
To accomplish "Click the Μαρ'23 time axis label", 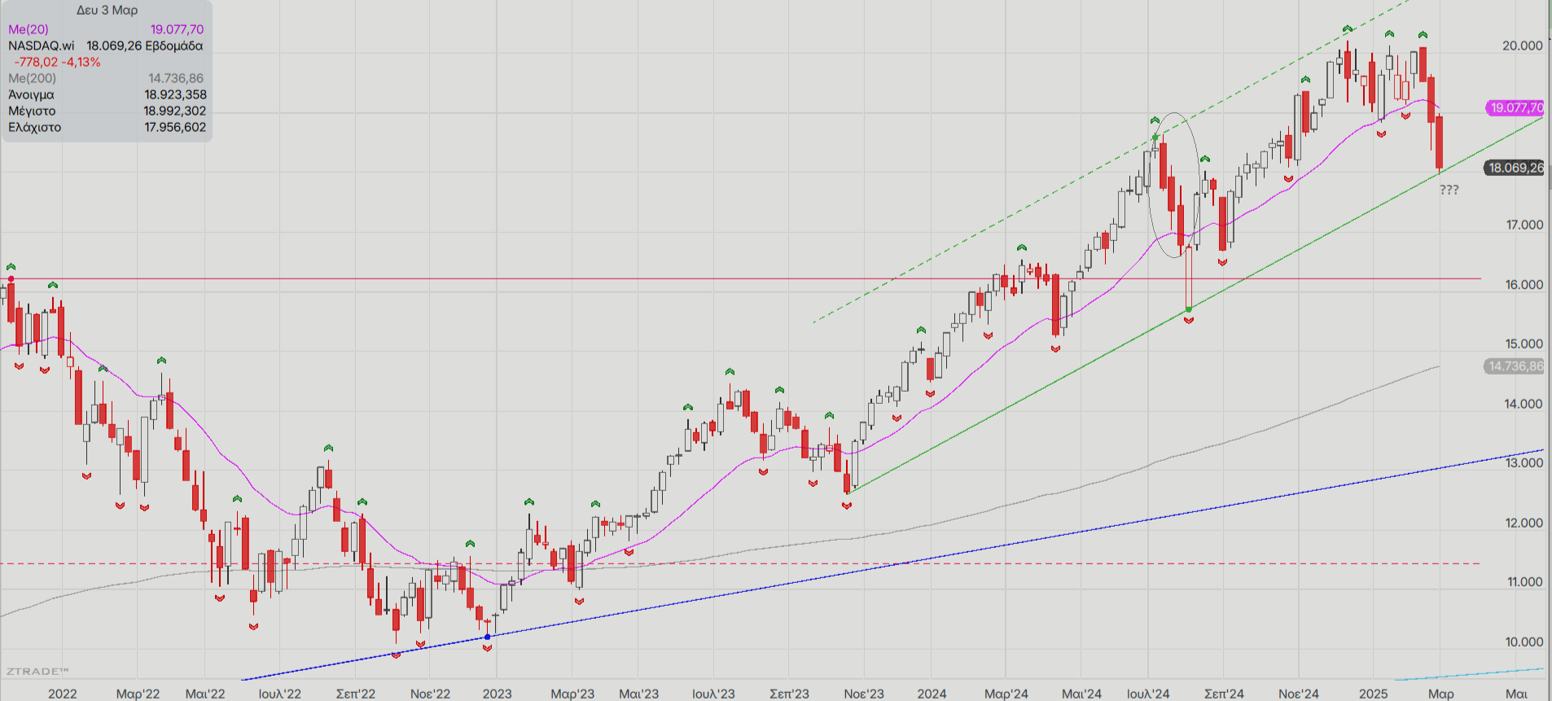I will [x=572, y=694].
